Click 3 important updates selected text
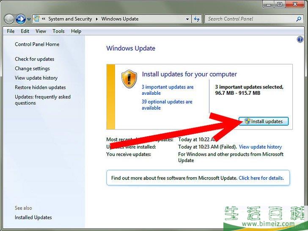308x231 pixels. [249, 90]
